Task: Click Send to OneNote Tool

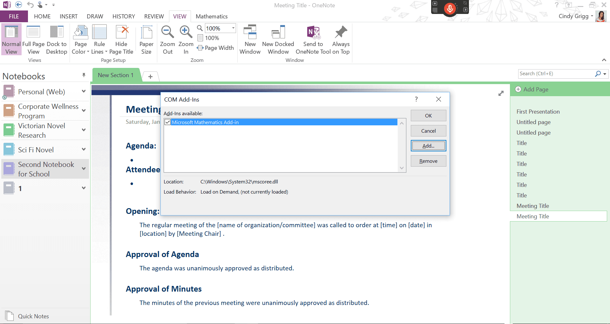Action: pyautogui.click(x=313, y=40)
